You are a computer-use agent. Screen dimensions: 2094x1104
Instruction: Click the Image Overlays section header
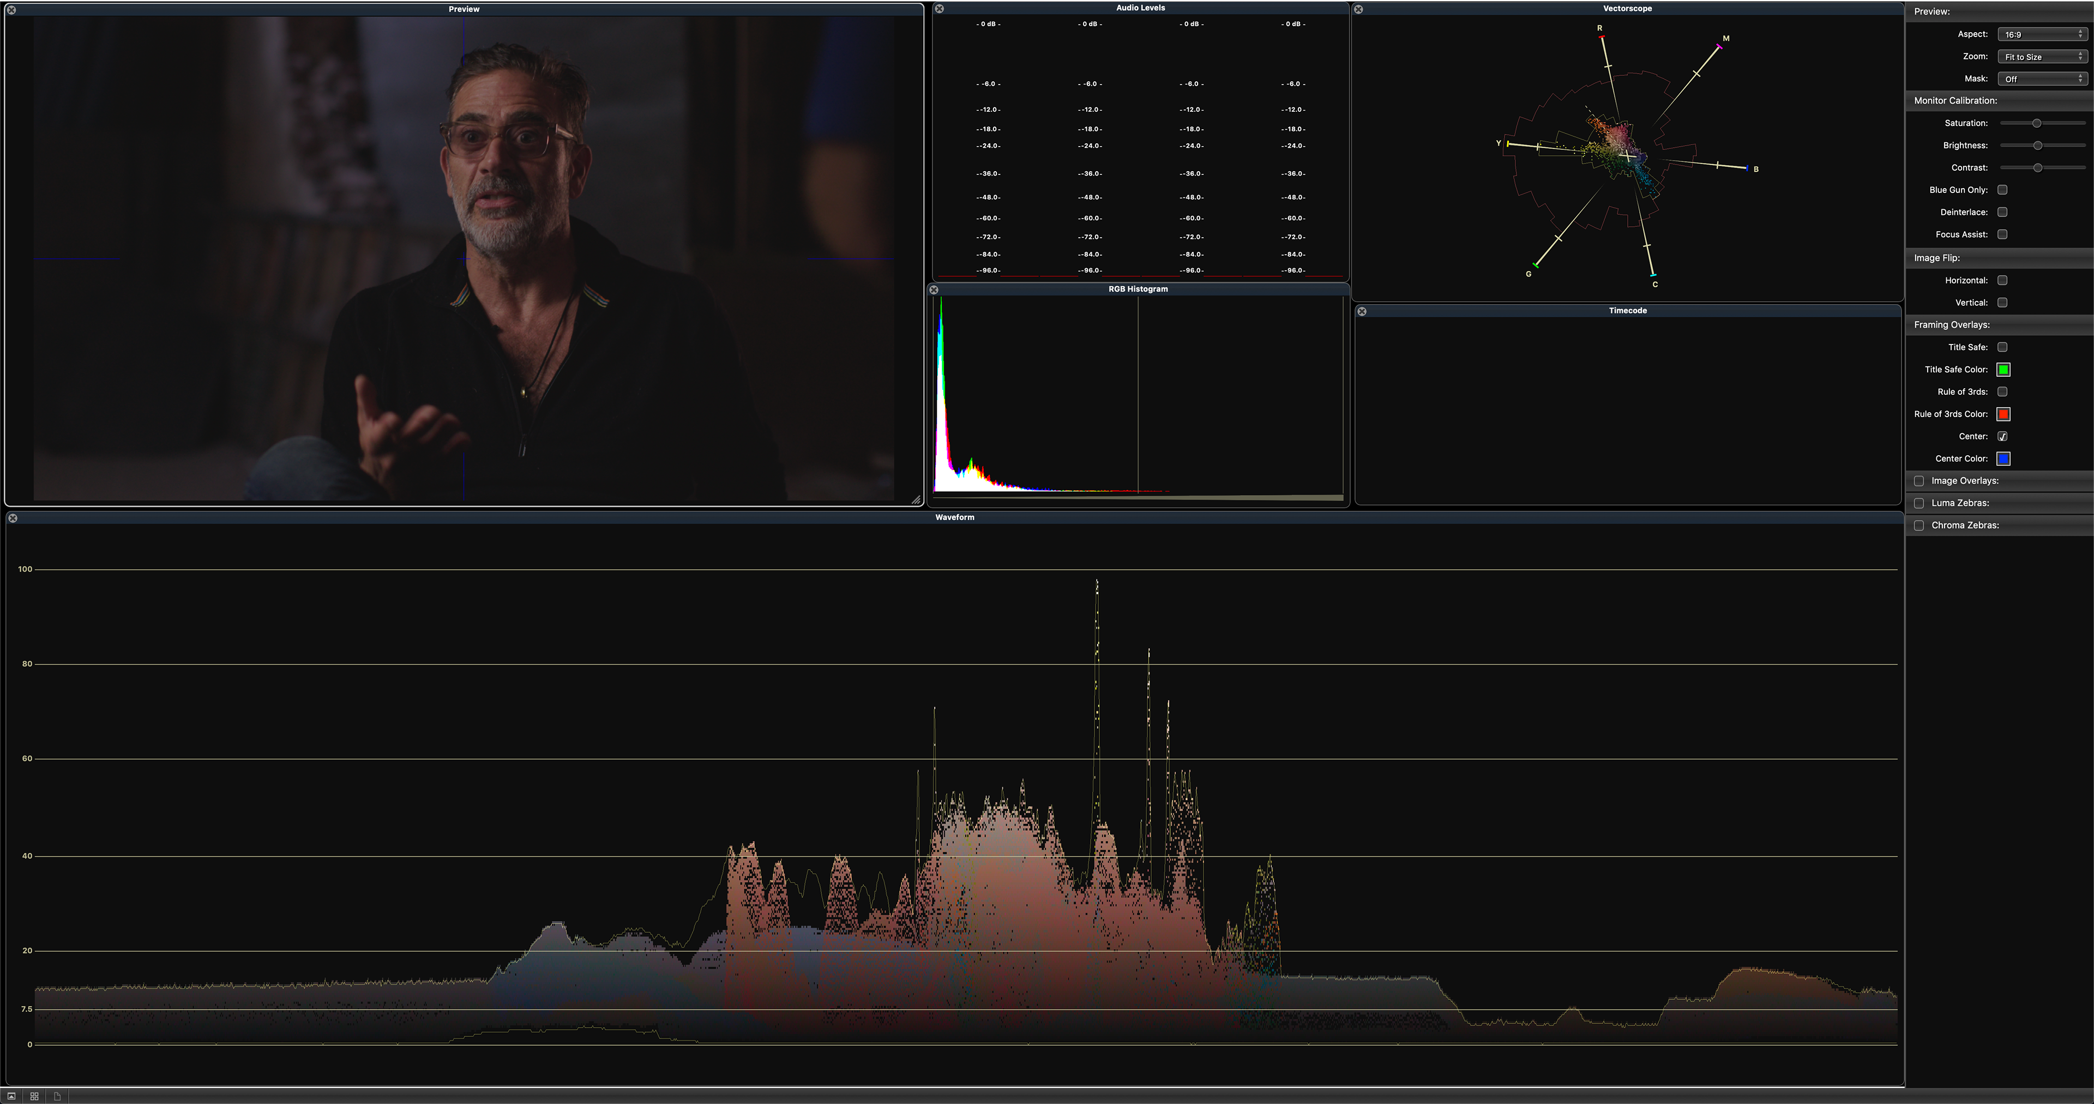click(x=1964, y=481)
